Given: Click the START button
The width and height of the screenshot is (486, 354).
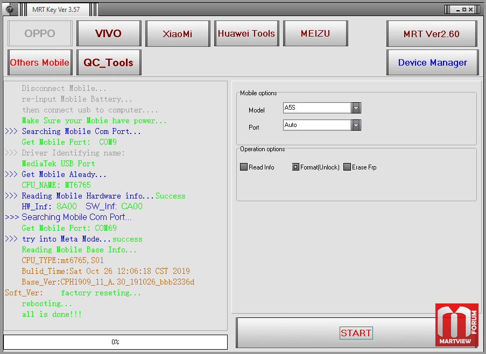Looking at the screenshot, I should (356, 333).
